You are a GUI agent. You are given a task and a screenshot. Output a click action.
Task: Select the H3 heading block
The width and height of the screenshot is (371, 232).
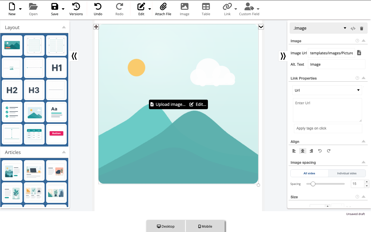(34, 90)
